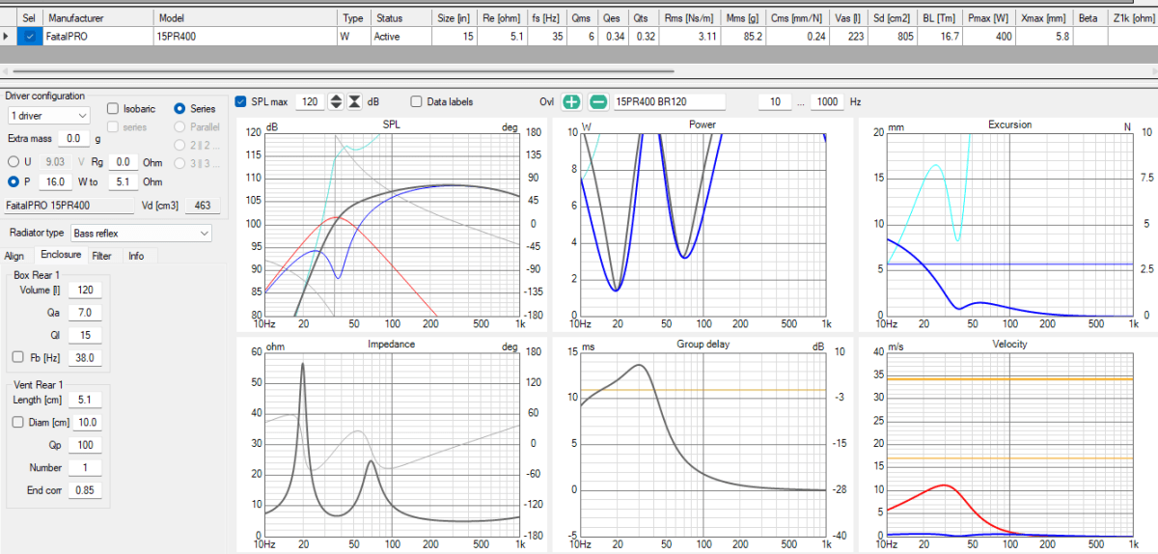Click the Vd [cm3] value 463
Image resolution: width=1158 pixels, height=554 pixels.
[x=203, y=206]
